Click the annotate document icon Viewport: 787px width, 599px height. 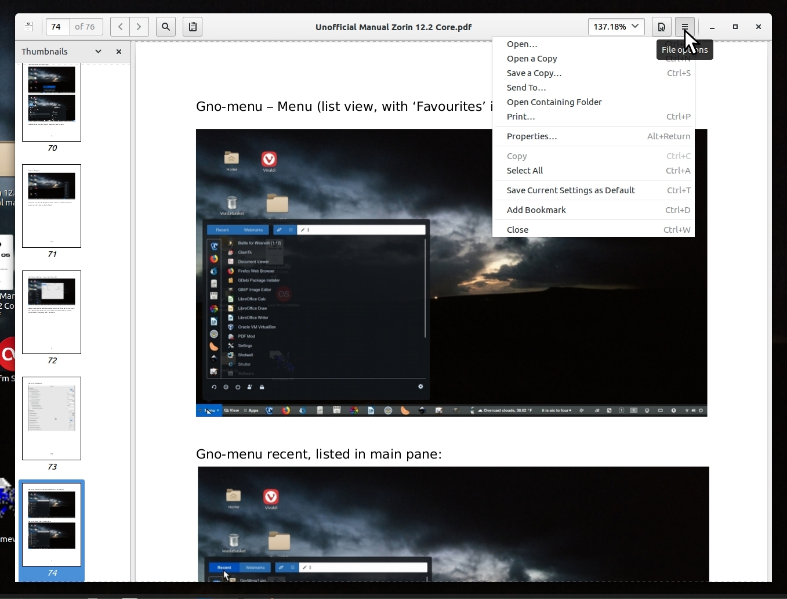coord(193,27)
